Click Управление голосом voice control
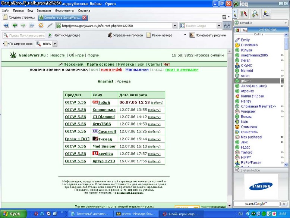The image size is (290, 218). coord(125,35)
